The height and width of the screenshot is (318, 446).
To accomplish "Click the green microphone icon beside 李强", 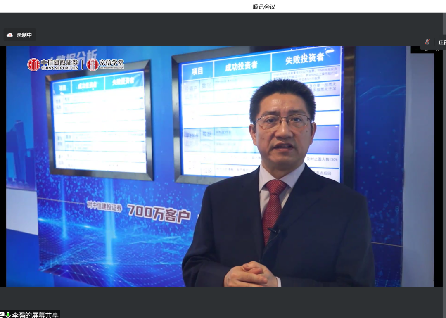I will [x=8, y=315].
